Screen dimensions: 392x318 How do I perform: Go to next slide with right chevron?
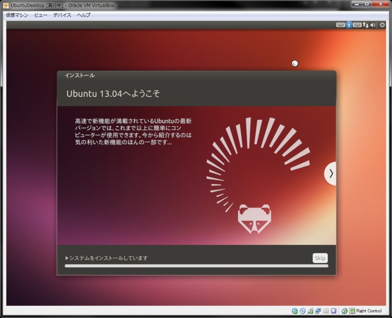[x=331, y=173]
